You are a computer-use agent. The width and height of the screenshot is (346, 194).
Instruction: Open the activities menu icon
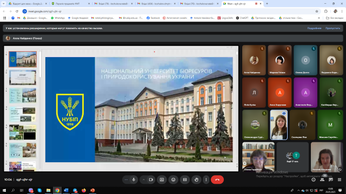[340, 179]
